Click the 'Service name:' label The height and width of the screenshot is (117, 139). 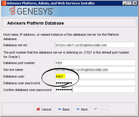(13, 70)
